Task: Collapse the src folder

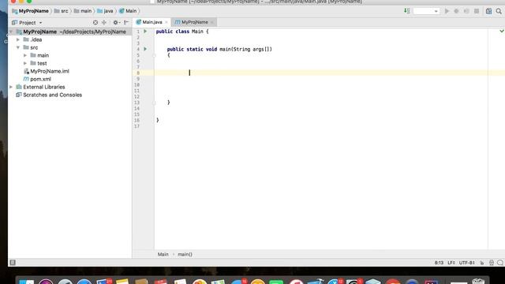Action: coord(18,47)
